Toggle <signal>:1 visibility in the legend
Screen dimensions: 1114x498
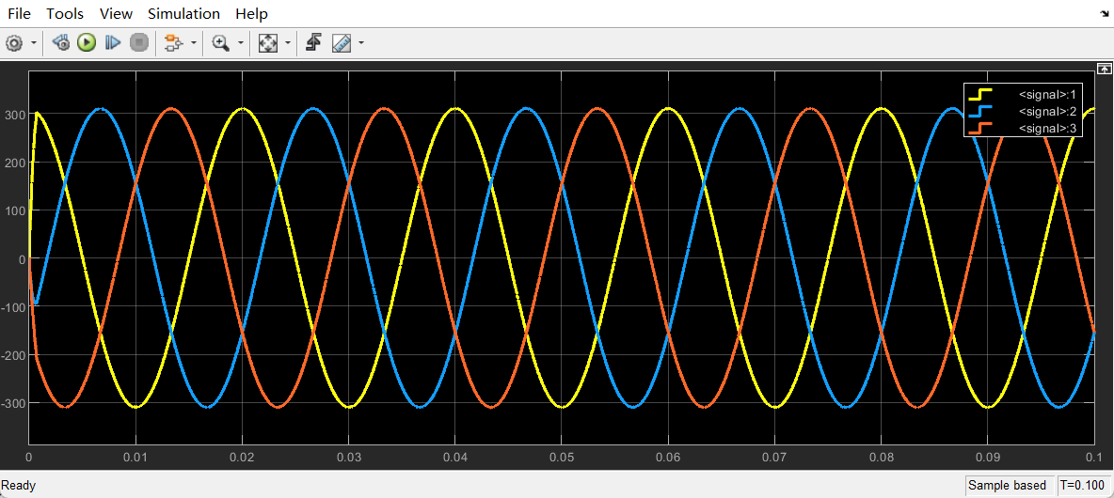point(1023,94)
